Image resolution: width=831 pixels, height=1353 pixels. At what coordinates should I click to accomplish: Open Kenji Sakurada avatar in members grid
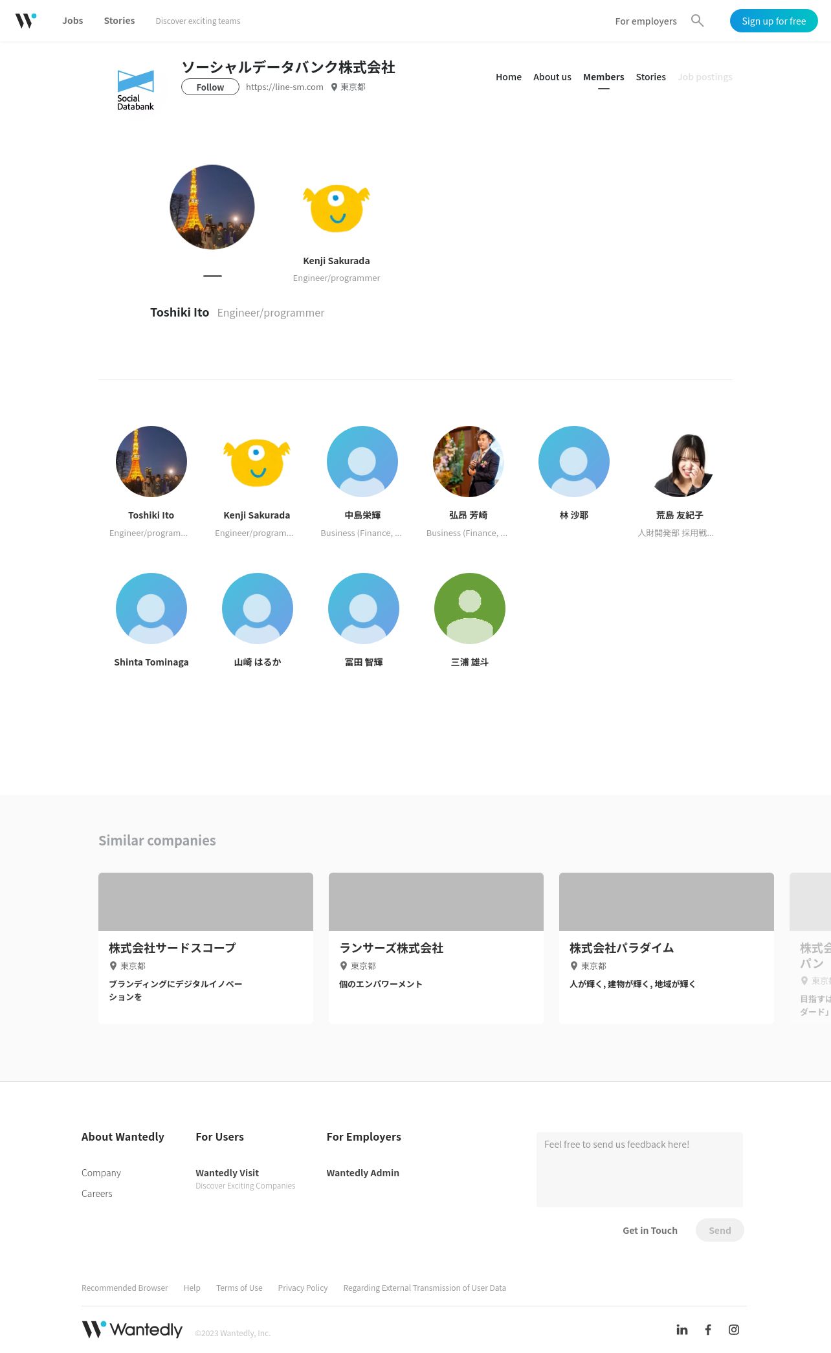[257, 462]
